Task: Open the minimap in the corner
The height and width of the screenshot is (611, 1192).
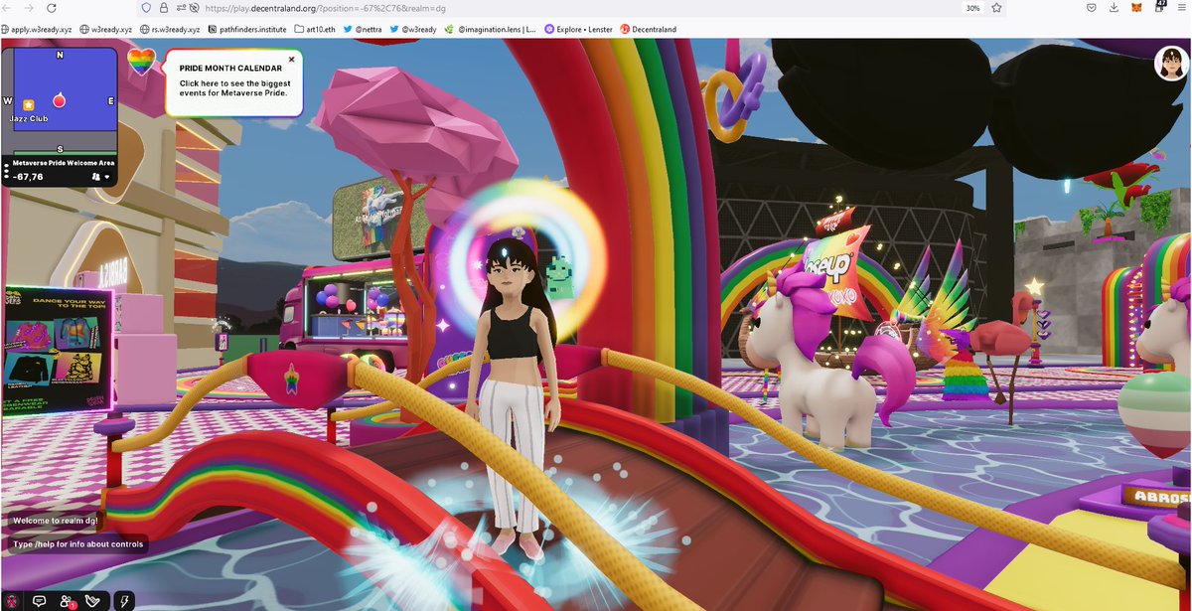Action: tap(60, 99)
